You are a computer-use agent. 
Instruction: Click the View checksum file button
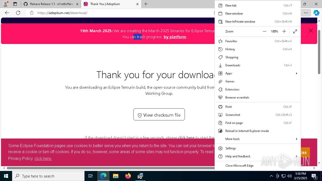(x=159, y=114)
